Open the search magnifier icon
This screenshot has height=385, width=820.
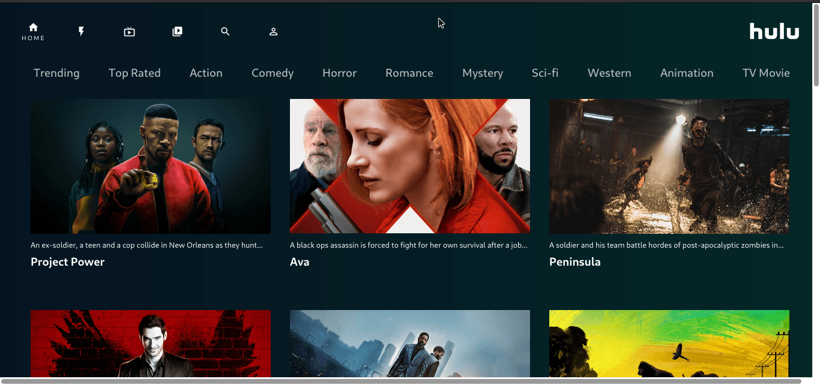click(x=225, y=32)
